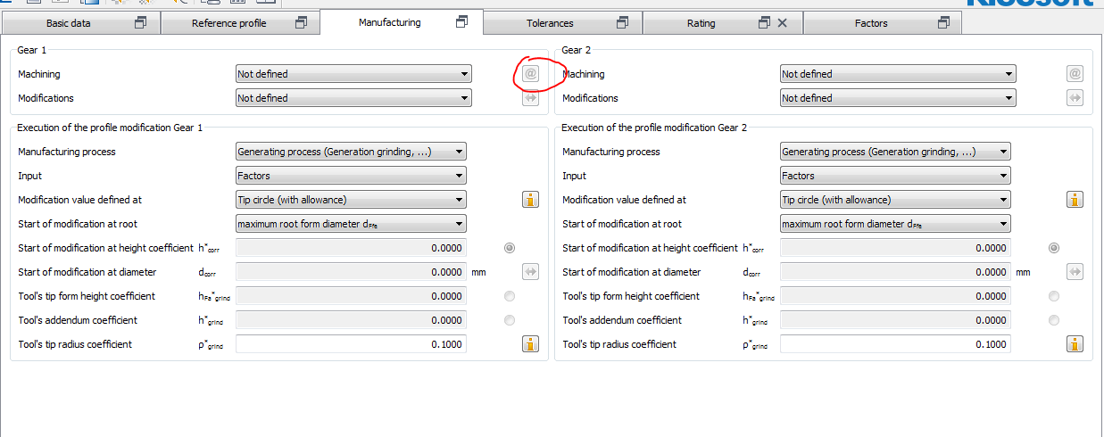This screenshot has width=1104, height=437.
Task: Open info for Gear 1 Modification value defined at
Action: tap(530, 200)
